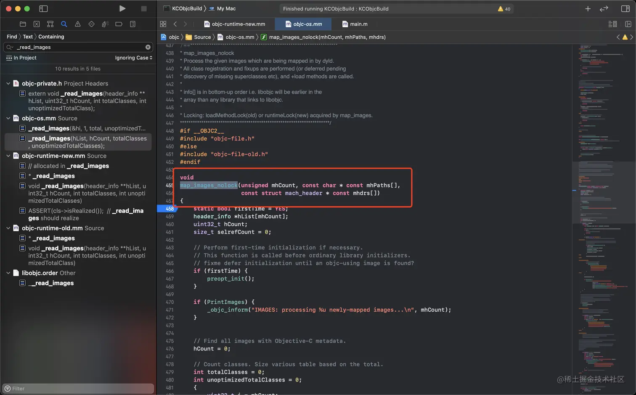
Task: Click the jump bar warning icon
Action: pyautogui.click(x=625, y=37)
